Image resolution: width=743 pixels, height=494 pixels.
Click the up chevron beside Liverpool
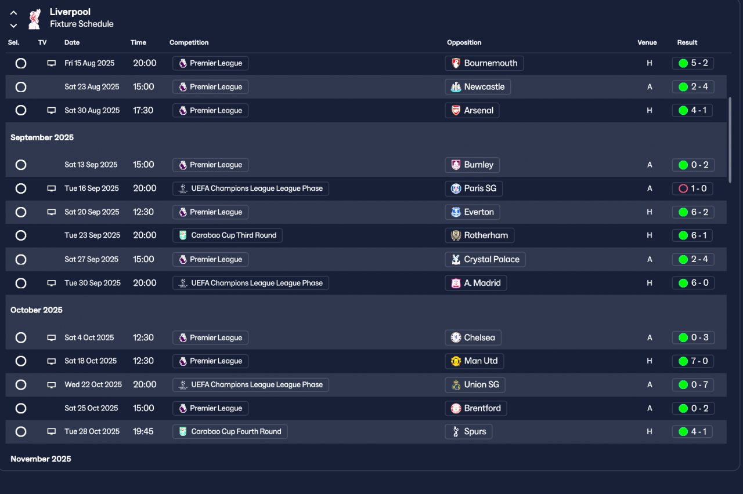click(x=14, y=13)
